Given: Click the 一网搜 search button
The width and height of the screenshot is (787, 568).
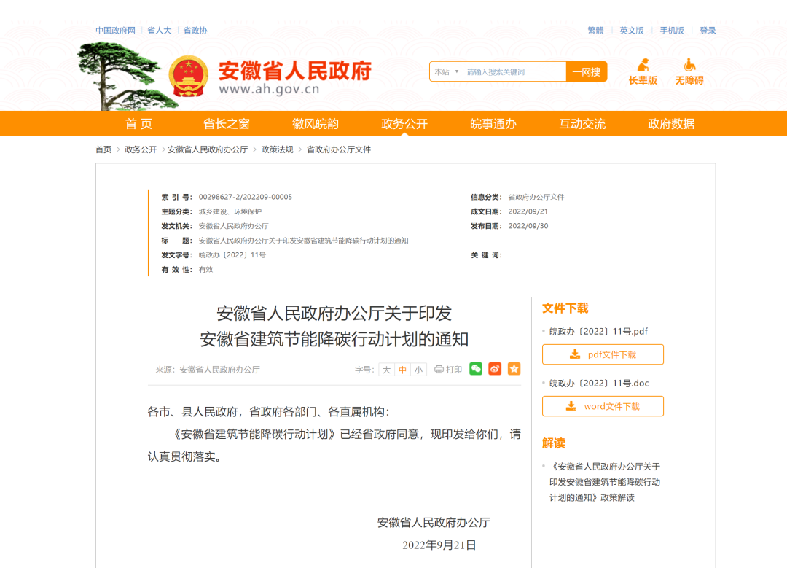Looking at the screenshot, I should tap(587, 71).
